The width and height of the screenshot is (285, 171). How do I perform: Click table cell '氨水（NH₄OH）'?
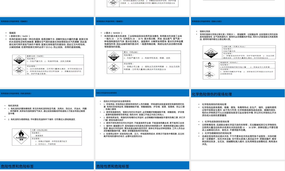click(x=131, y=52)
